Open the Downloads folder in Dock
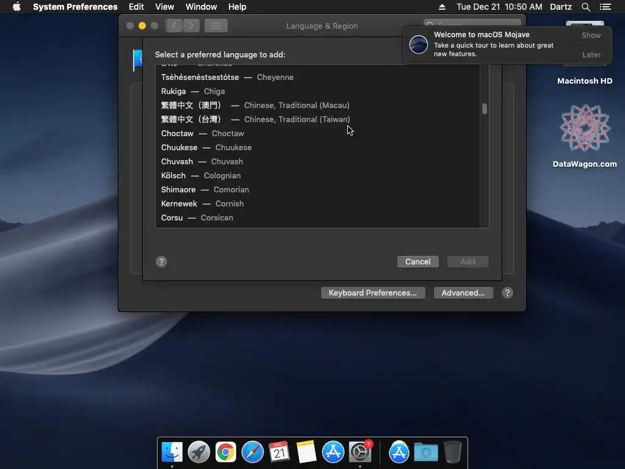 tap(425, 452)
